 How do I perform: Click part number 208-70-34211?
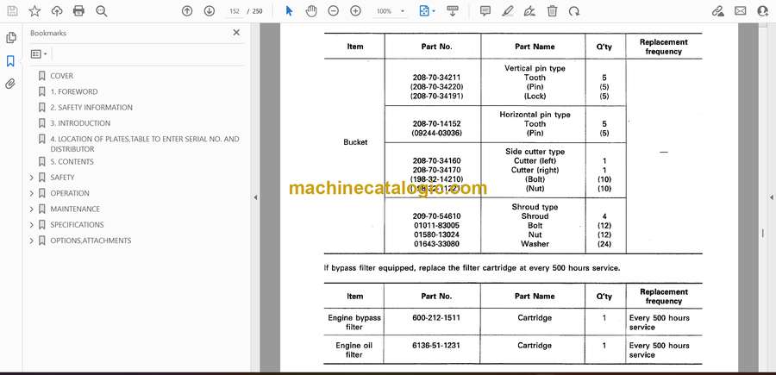436,78
